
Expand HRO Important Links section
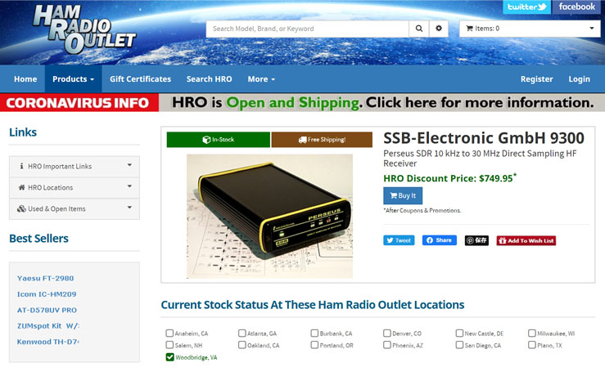[x=74, y=167]
